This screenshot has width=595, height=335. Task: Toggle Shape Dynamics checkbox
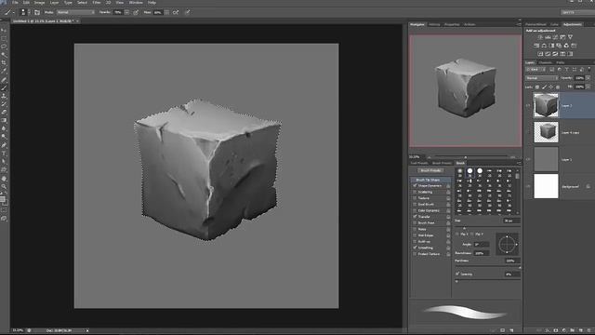tap(415, 186)
